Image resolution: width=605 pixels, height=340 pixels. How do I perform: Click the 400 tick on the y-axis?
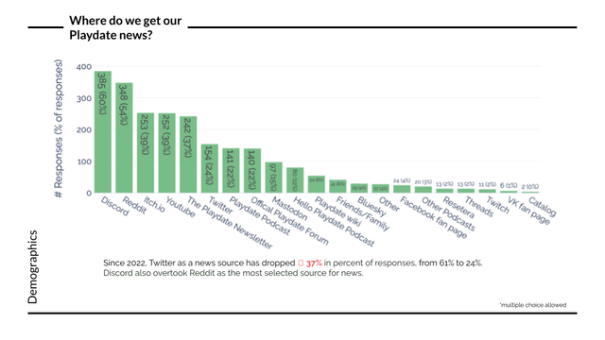tap(84, 67)
